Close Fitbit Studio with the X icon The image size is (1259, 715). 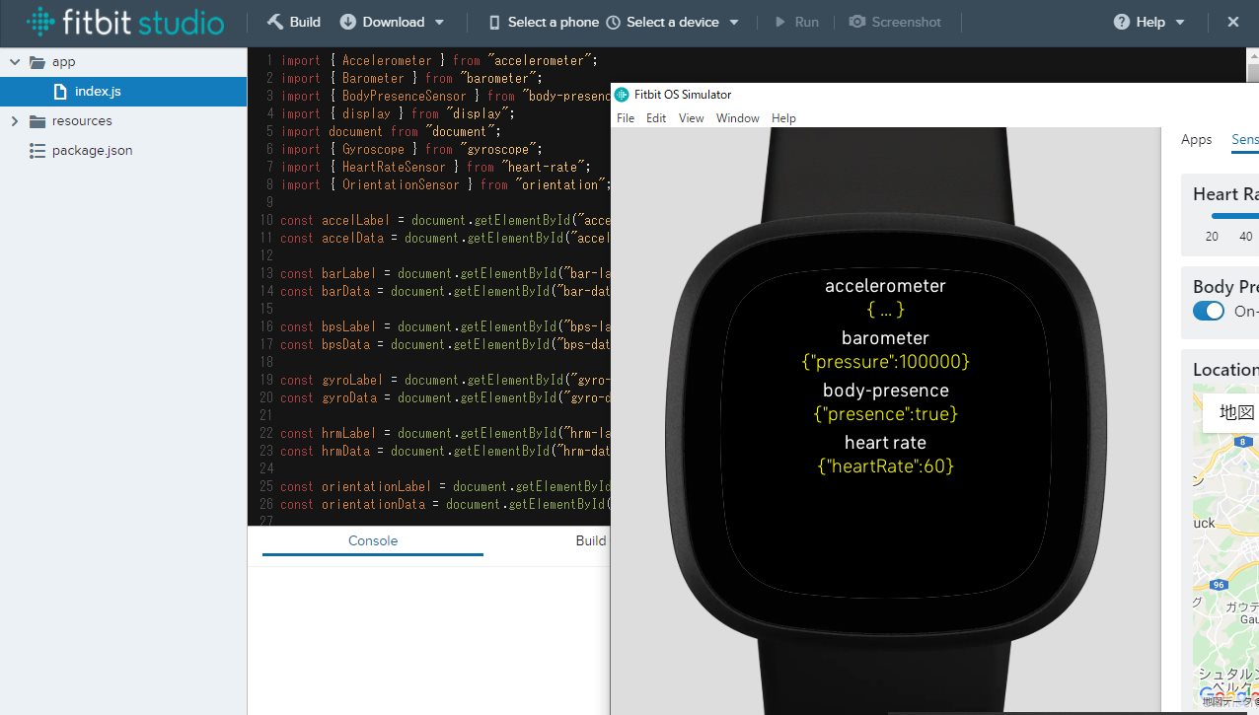pos(1233,22)
